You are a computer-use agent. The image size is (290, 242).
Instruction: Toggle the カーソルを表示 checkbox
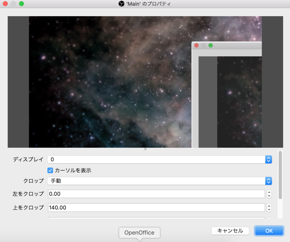point(50,170)
